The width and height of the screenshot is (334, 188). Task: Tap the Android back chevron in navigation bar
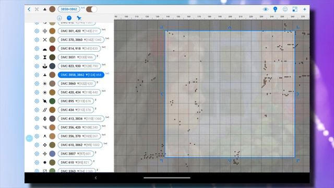coord(96,178)
